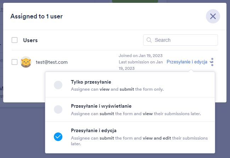Viewport: 230px width, 158px height.
Task: Focus the Search users input field
Action: [x=184, y=40]
